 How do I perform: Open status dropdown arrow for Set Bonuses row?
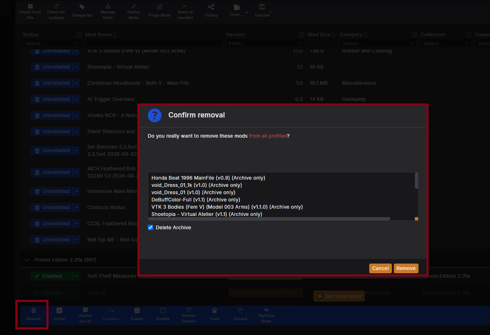77,151
